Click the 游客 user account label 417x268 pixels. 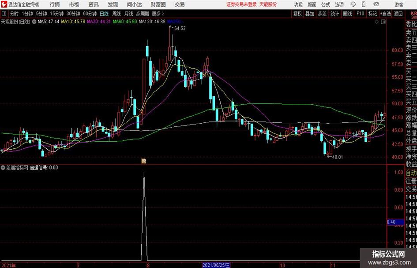tap(399, 4)
